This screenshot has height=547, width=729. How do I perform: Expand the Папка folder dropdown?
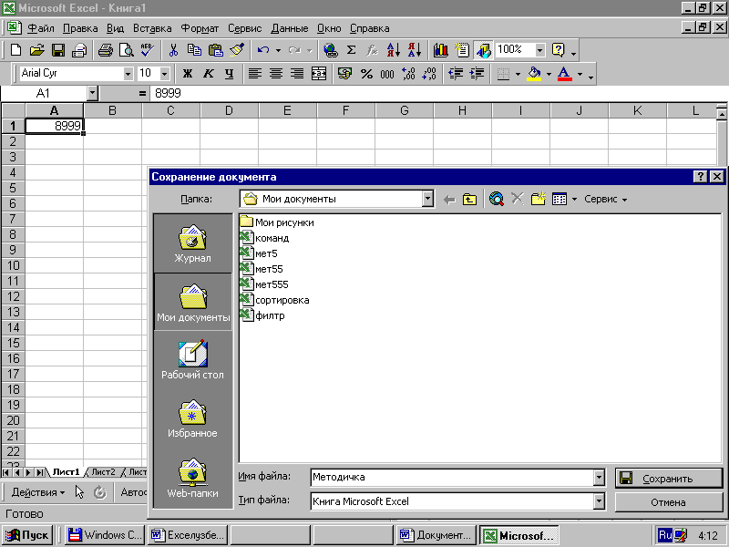tap(427, 199)
